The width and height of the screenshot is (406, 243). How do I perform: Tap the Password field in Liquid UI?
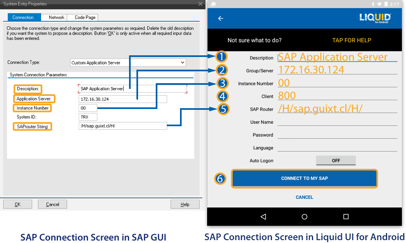(337, 135)
